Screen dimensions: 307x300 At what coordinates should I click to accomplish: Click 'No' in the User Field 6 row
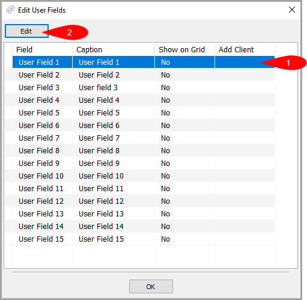166,126
